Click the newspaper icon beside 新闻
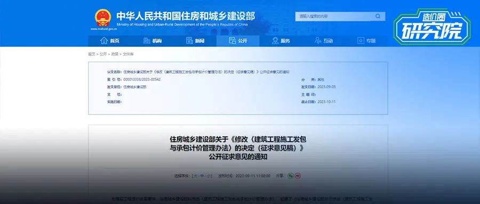 pyautogui.click(x=189, y=40)
